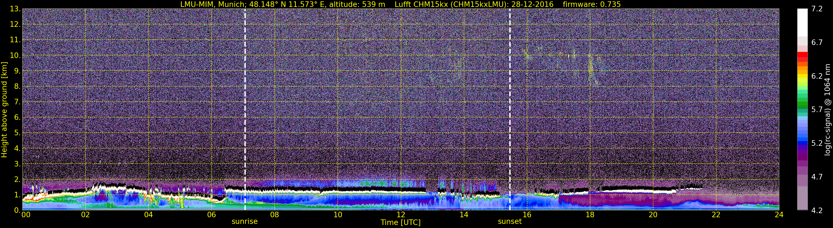Click the x-axis tick label '00'
Screen dimensions: 833x228
(26, 215)
